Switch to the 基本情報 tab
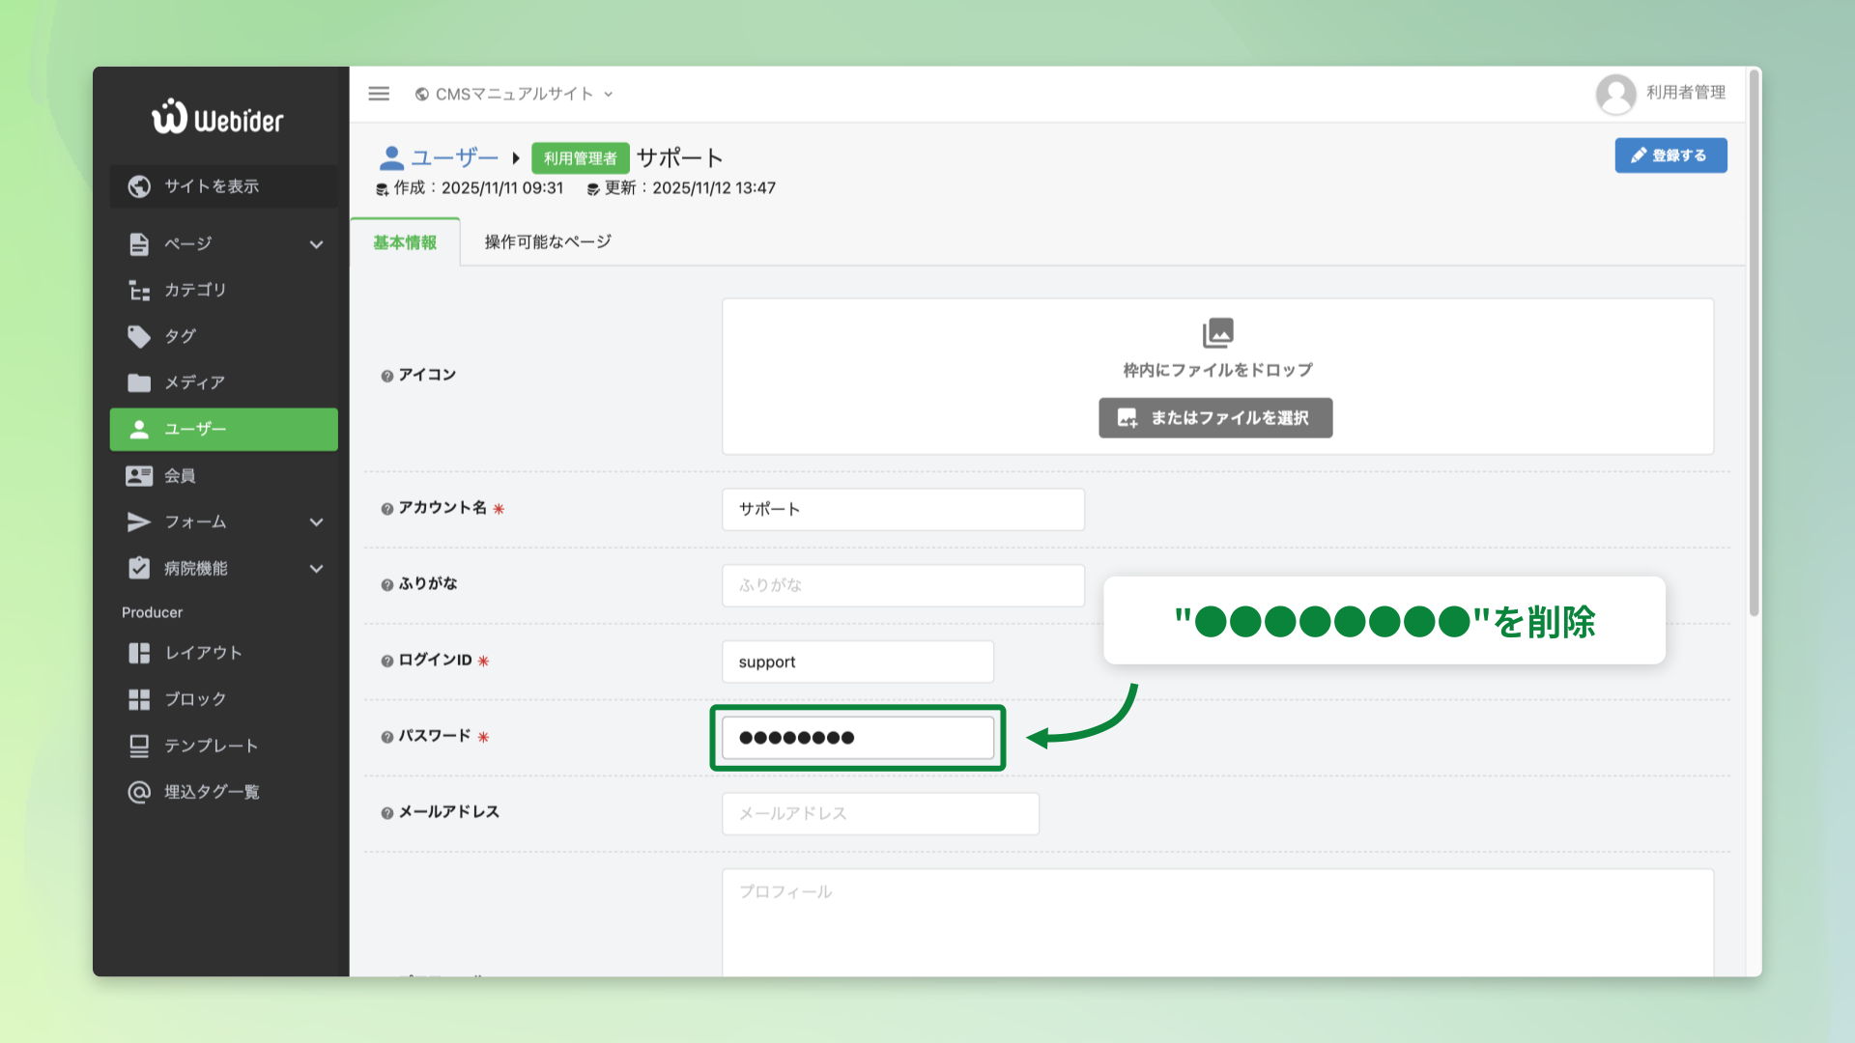This screenshot has height=1043, width=1855. (x=405, y=242)
